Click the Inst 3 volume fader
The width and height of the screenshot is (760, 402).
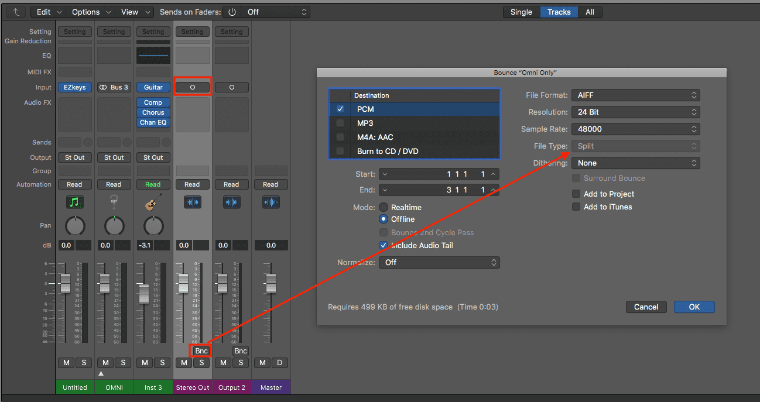[143, 293]
